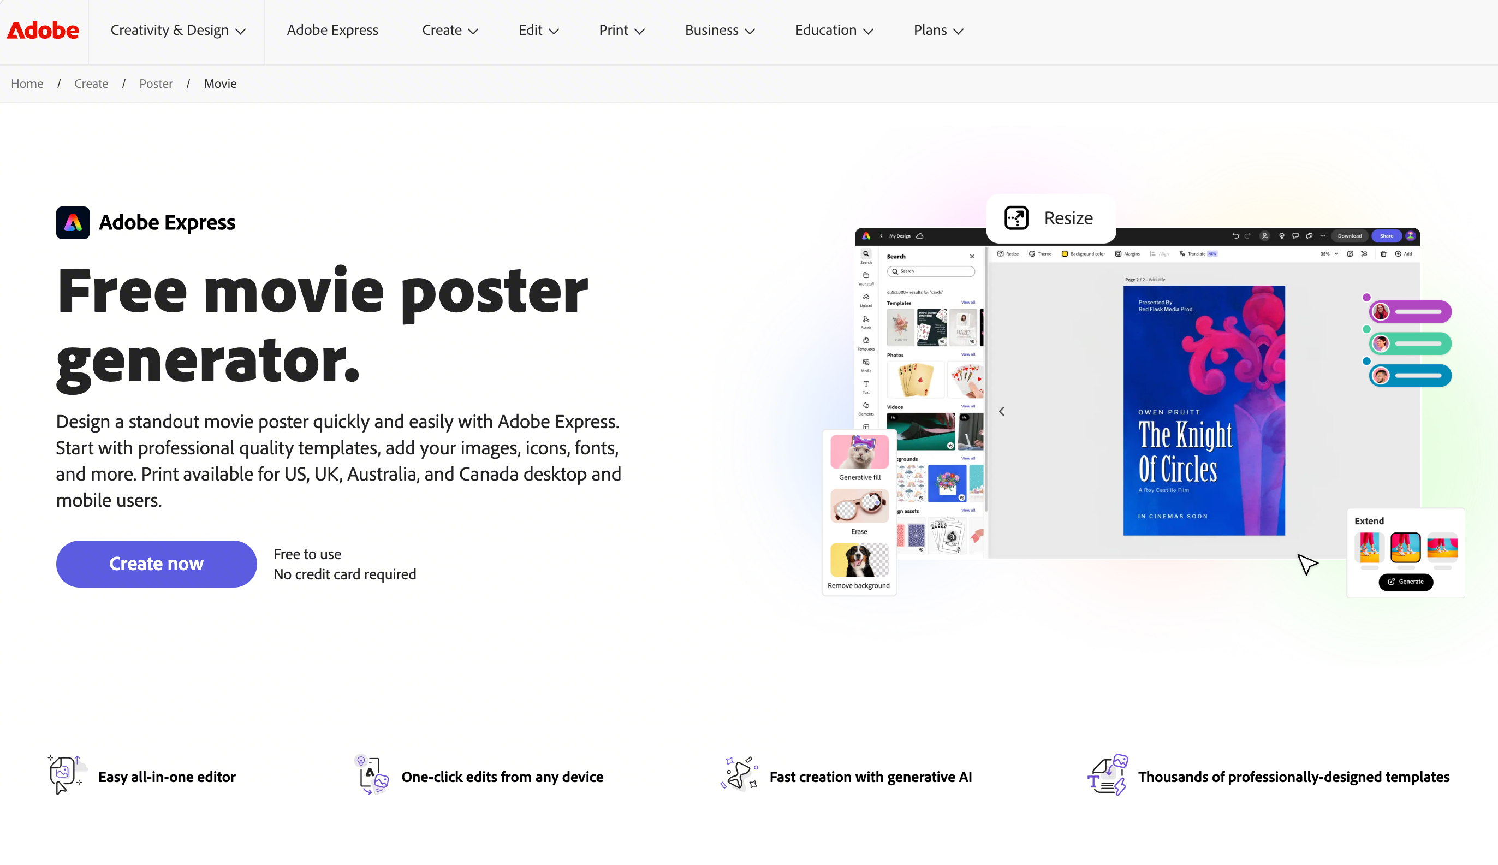
Task: Click the Translate tool with the NEW badge
Action: point(1198,254)
